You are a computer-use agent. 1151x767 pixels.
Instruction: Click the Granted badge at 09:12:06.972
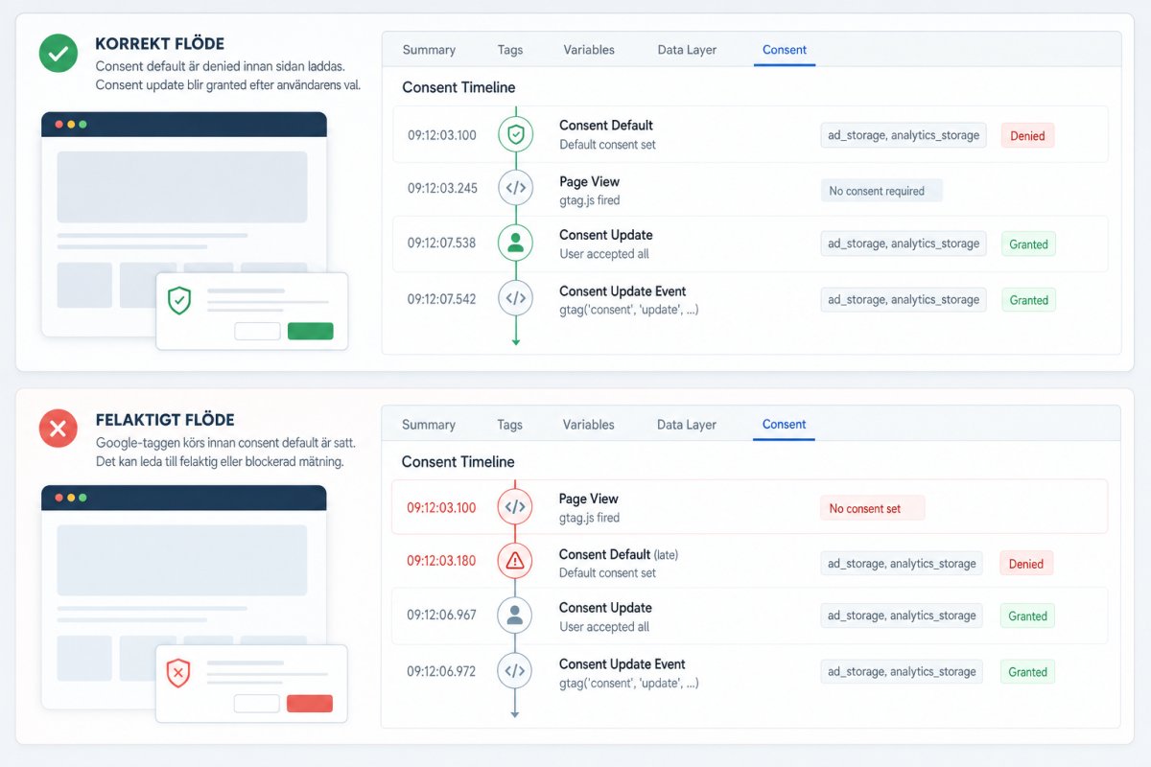tap(1027, 671)
